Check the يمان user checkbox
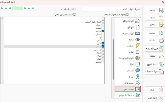 click(x=103, y=56)
